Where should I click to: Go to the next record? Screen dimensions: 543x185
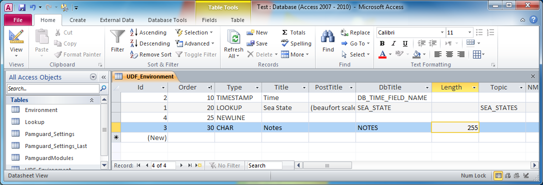pyautogui.click(x=181, y=165)
